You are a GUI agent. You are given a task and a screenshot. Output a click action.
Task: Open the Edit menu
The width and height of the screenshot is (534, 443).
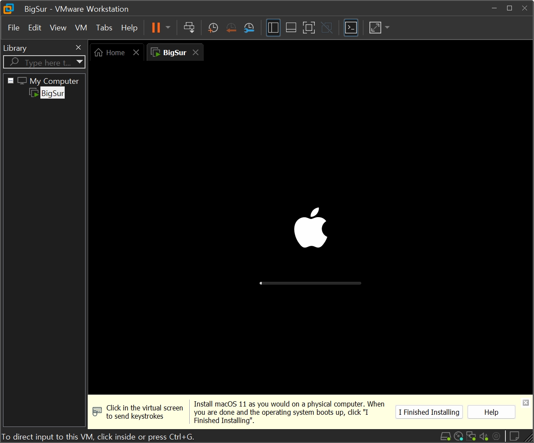point(35,27)
